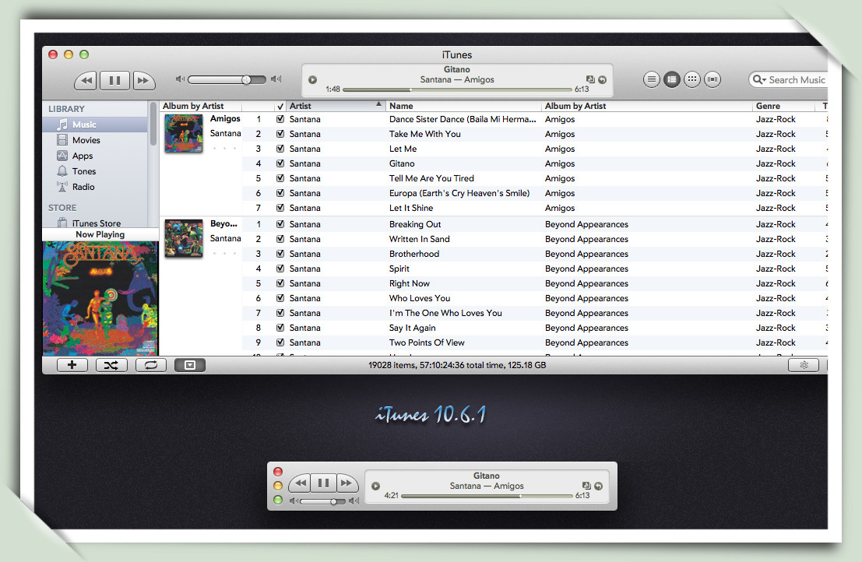Click the circular play icon in the main iTunes display

click(313, 79)
